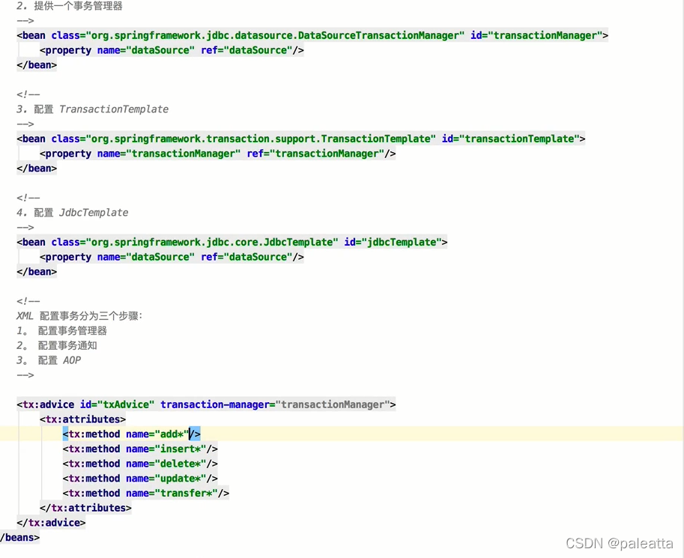This screenshot has height=558, width=684.
Task: Click the closing /tx:attributes tag
Action: (85, 509)
